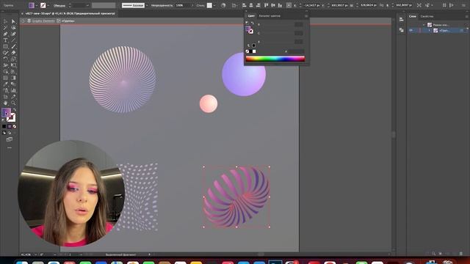Select the Magic Wand tool

coord(5,28)
